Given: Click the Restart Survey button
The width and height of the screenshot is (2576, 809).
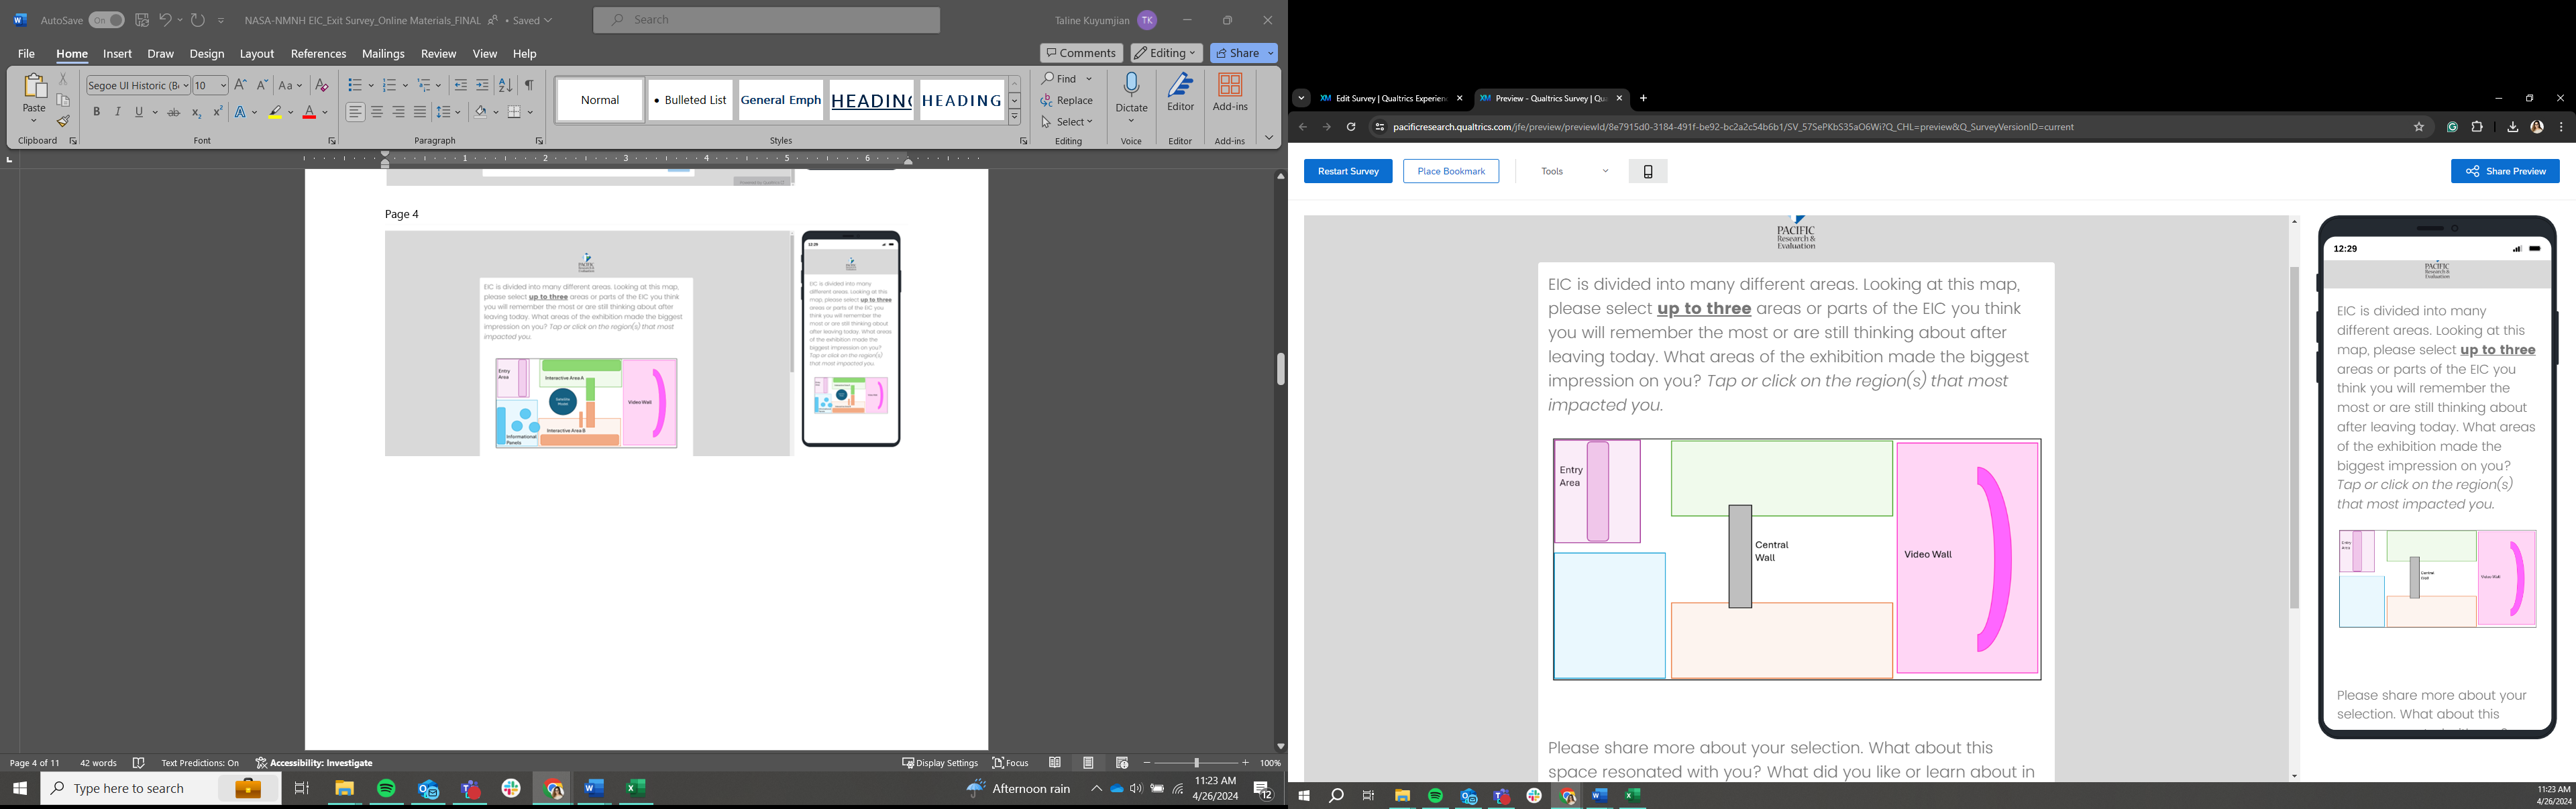Looking at the screenshot, I should pyautogui.click(x=1347, y=171).
